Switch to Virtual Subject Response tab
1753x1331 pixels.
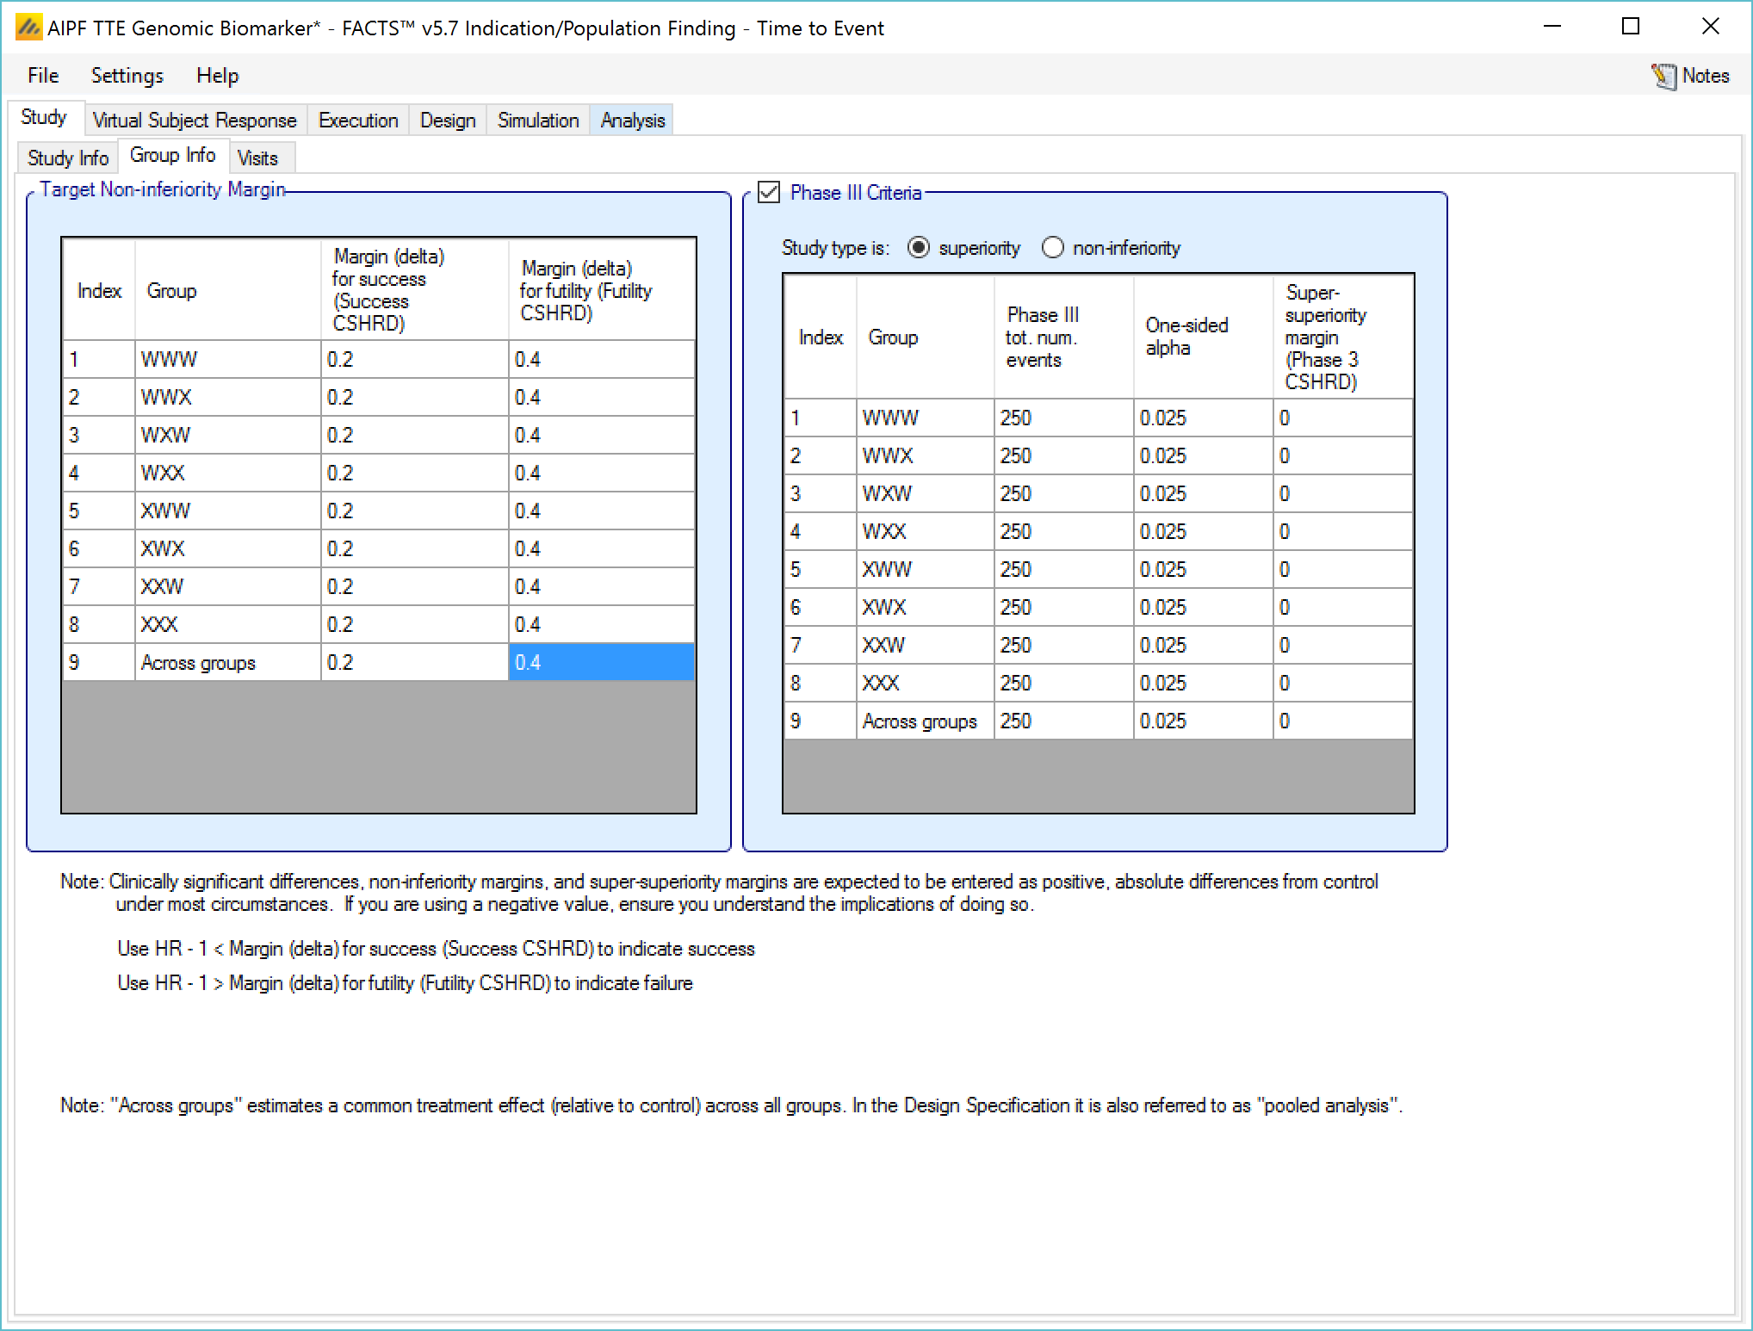(195, 121)
